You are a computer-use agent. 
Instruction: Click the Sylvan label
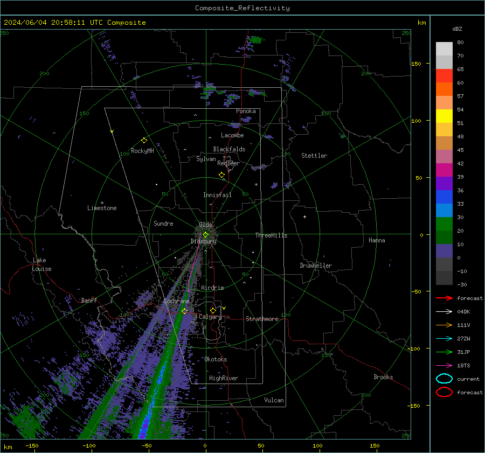[x=206, y=159]
